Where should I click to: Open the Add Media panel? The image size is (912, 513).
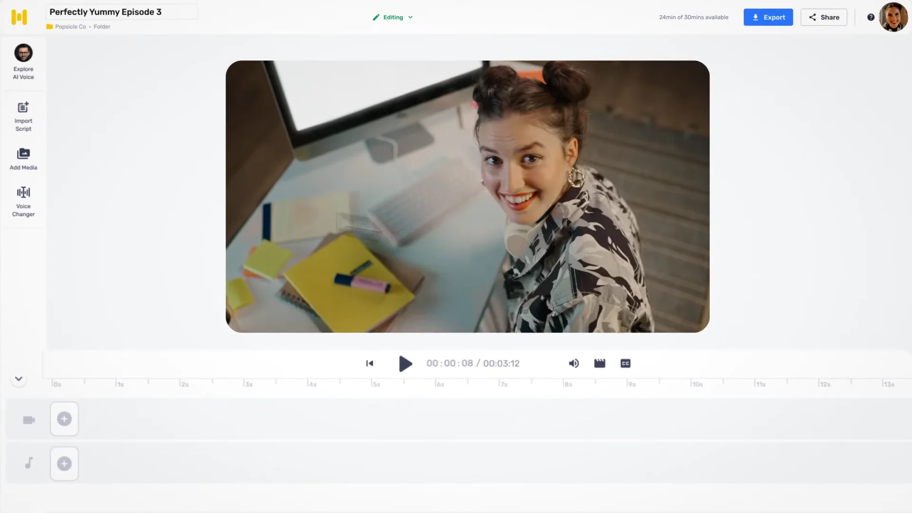point(23,159)
